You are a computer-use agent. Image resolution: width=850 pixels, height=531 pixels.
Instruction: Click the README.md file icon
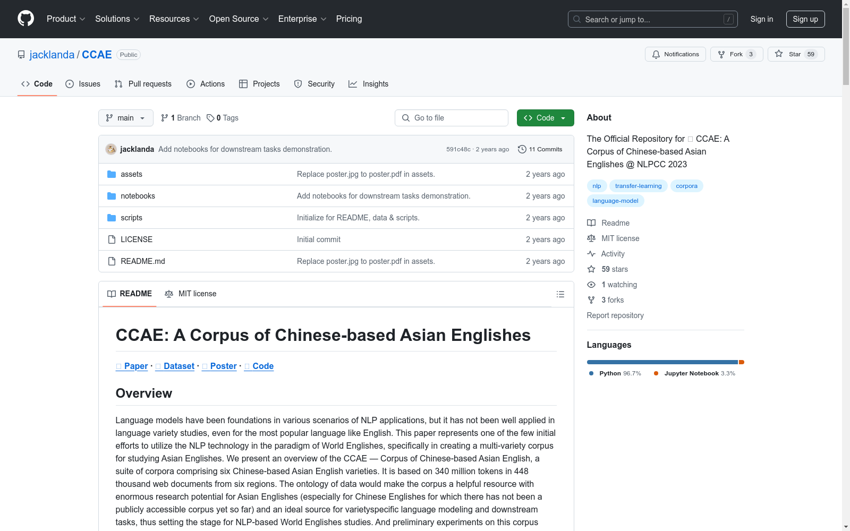click(112, 261)
